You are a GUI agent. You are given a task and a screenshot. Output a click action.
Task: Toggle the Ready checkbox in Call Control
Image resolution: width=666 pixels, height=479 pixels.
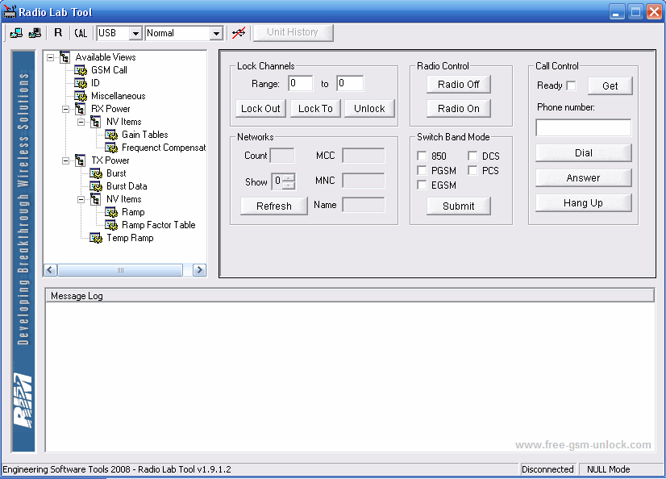(x=572, y=85)
